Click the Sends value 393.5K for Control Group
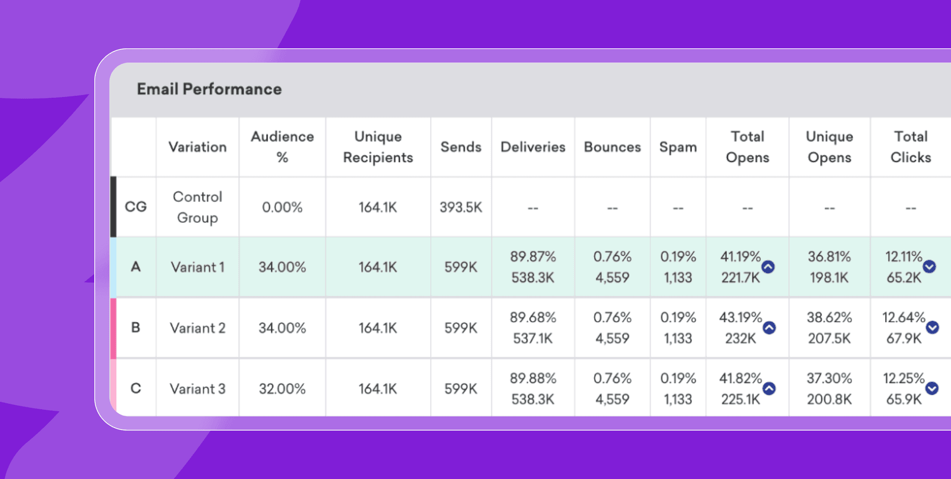Viewport: 951px width, 479px height. (x=461, y=207)
